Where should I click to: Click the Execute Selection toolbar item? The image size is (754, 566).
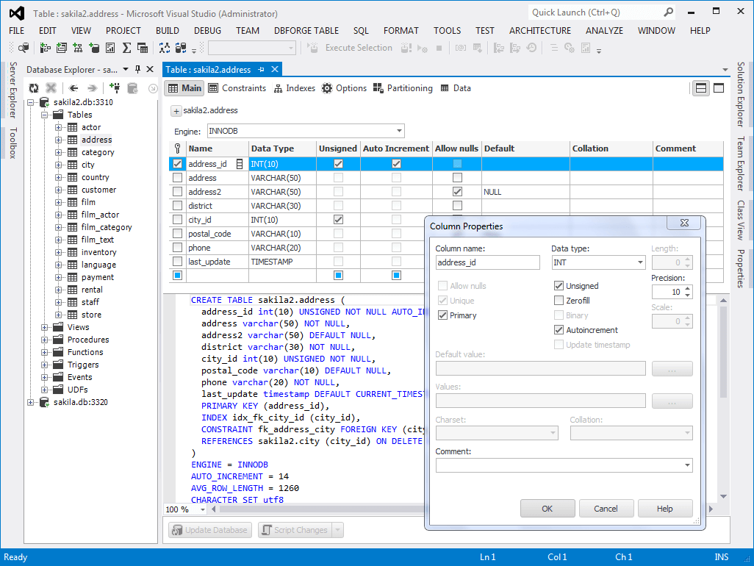click(351, 48)
